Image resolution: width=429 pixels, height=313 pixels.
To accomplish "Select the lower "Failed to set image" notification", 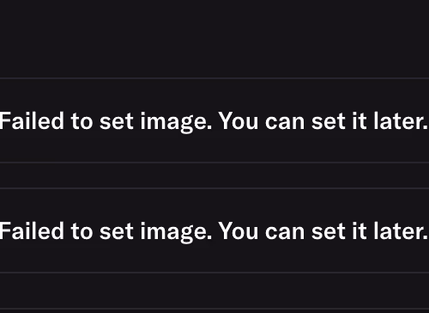I will click(214, 230).
